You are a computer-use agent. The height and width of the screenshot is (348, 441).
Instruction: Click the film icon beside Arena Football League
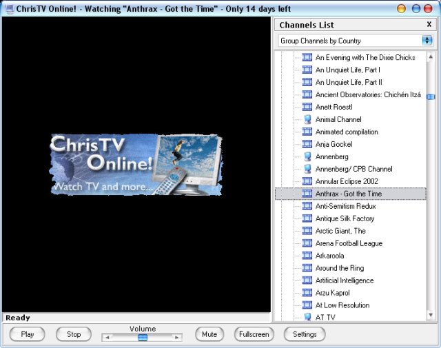point(307,243)
